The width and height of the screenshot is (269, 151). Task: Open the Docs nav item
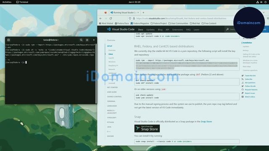[140, 30]
